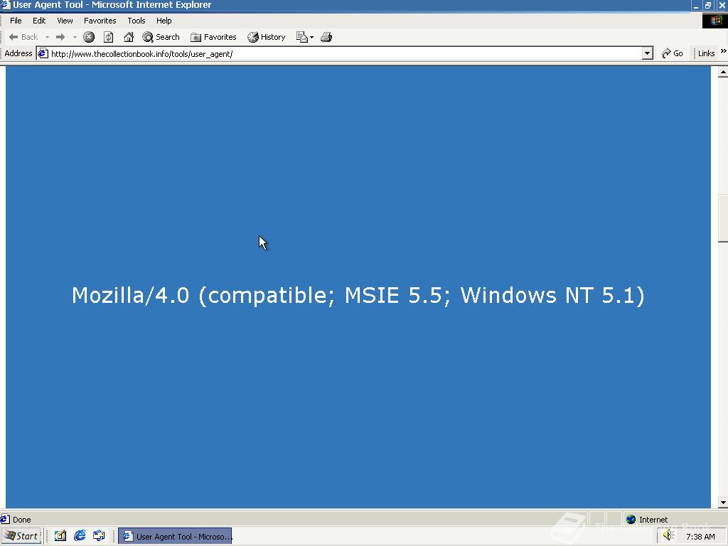Launch Outlook Express quick launch icon
Viewport: 728px width, 546px height.
(98, 536)
